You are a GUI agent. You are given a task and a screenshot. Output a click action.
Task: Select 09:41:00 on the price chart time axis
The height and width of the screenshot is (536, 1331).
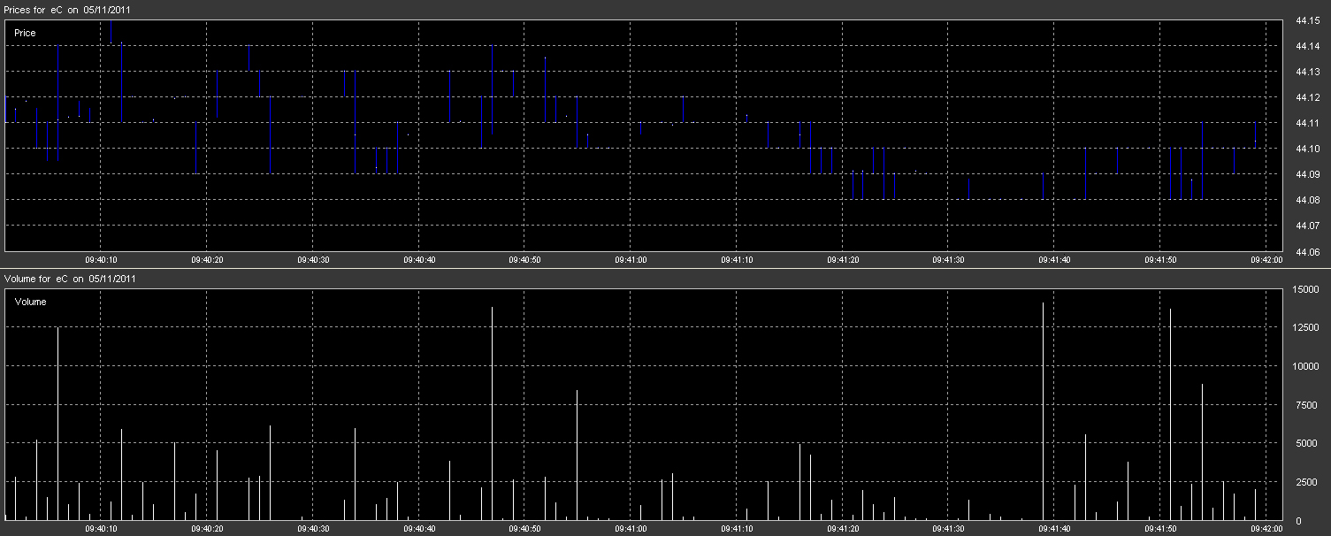tap(631, 260)
